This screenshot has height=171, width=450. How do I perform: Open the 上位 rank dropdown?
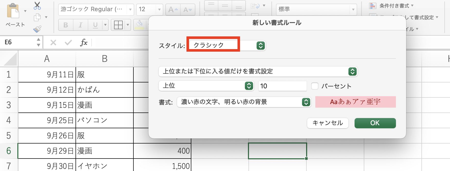click(x=206, y=86)
